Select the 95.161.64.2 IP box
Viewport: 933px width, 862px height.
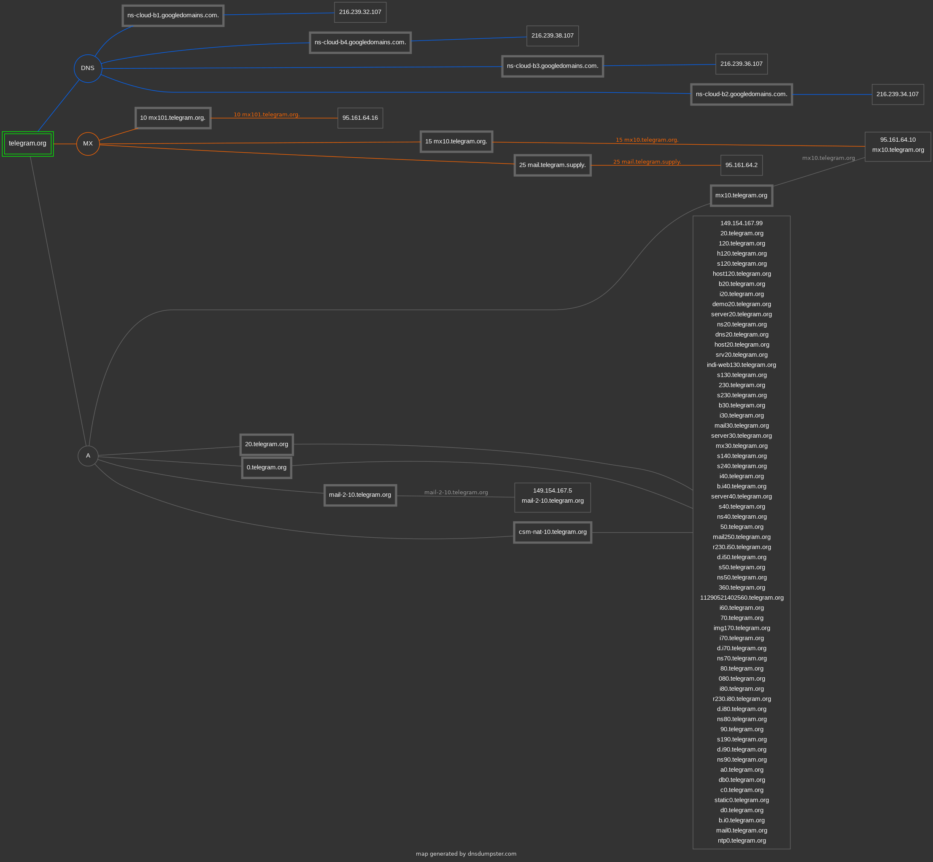(741, 165)
